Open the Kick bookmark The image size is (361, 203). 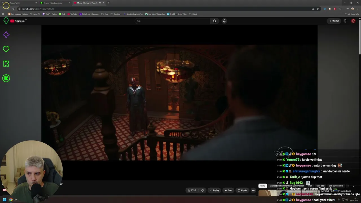(x=62, y=14)
